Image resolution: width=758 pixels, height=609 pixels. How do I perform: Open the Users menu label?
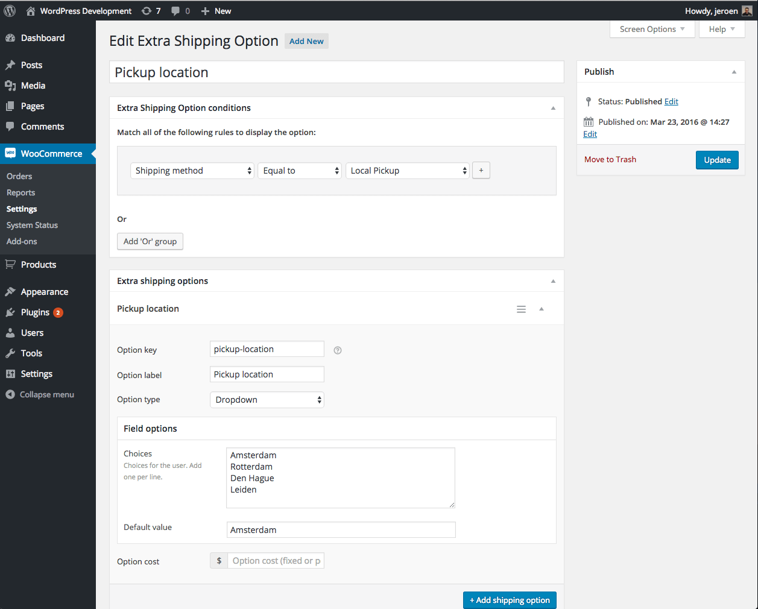(x=32, y=333)
